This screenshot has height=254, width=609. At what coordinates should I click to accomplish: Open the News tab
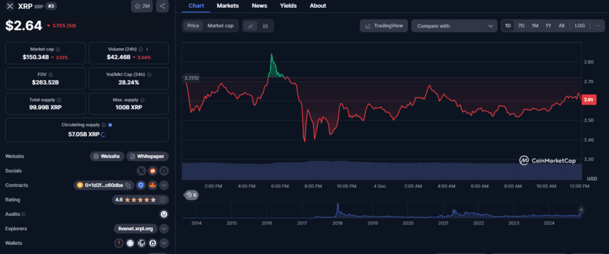tap(259, 6)
